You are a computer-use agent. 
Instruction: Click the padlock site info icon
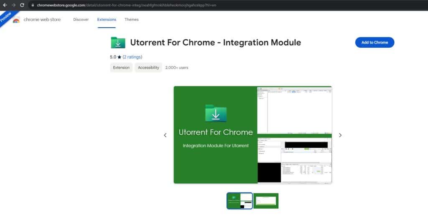(33, 5)
